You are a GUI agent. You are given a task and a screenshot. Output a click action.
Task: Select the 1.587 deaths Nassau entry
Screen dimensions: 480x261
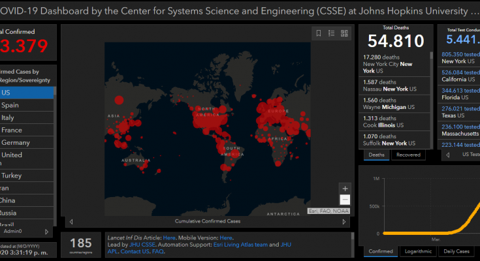point(394,85)
